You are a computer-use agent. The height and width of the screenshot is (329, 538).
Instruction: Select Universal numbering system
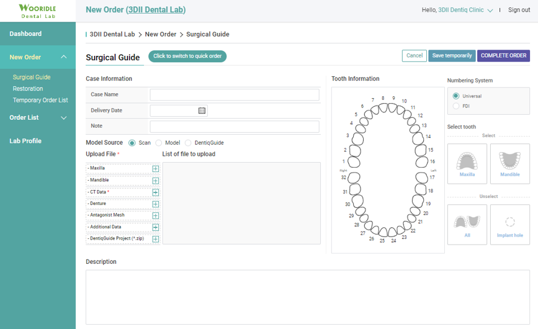click(455, 96)
